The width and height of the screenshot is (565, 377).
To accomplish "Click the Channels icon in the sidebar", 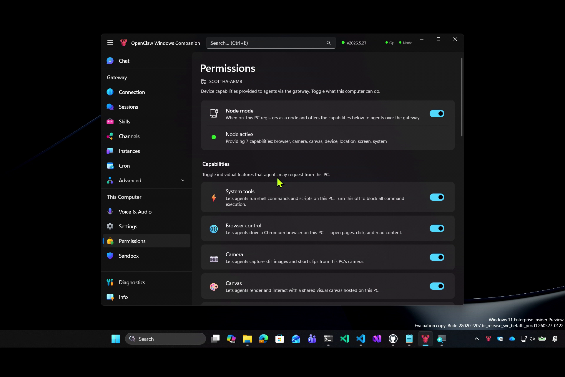I will tap(110, 136).
